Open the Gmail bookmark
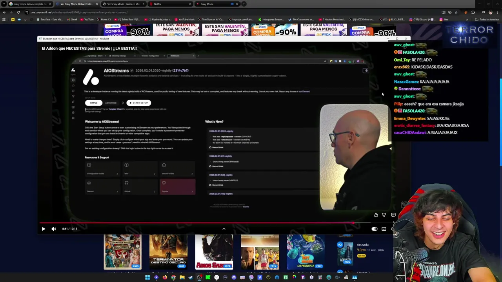 (72, 20)
